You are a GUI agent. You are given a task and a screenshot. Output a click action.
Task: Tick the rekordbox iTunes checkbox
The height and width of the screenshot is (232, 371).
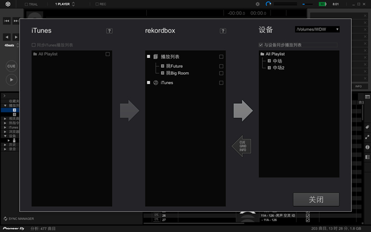coord(221,83)
